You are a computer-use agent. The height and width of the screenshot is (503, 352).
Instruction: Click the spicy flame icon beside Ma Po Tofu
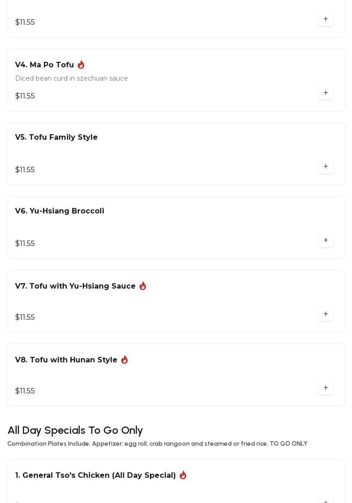coord(81,65)
